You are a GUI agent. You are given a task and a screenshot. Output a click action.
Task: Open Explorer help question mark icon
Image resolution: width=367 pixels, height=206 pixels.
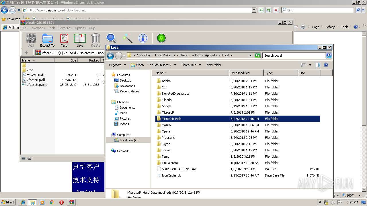pos(326,65)
